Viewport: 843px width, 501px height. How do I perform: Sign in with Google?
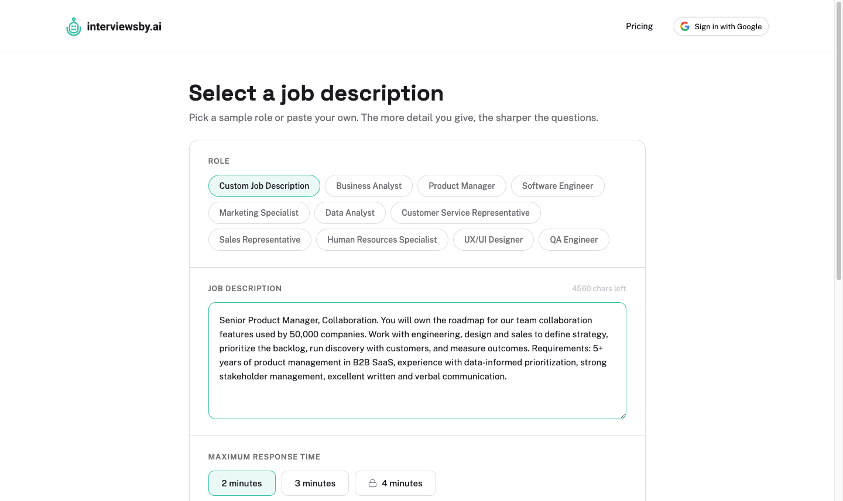[721, 26]
